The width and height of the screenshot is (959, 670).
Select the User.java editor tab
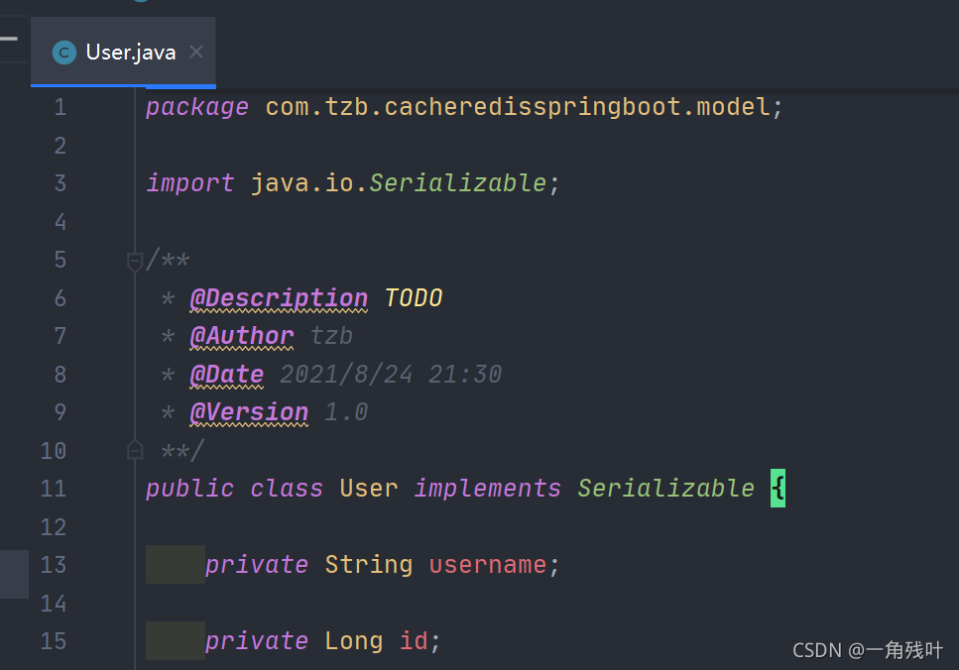click(x=123, y=52)
